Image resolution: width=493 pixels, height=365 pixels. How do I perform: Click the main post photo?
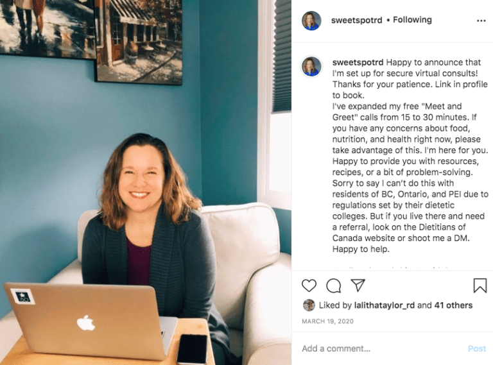click(x=146, y=182)
